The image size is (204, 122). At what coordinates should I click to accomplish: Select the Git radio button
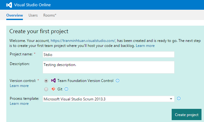(x=46, y=89)
